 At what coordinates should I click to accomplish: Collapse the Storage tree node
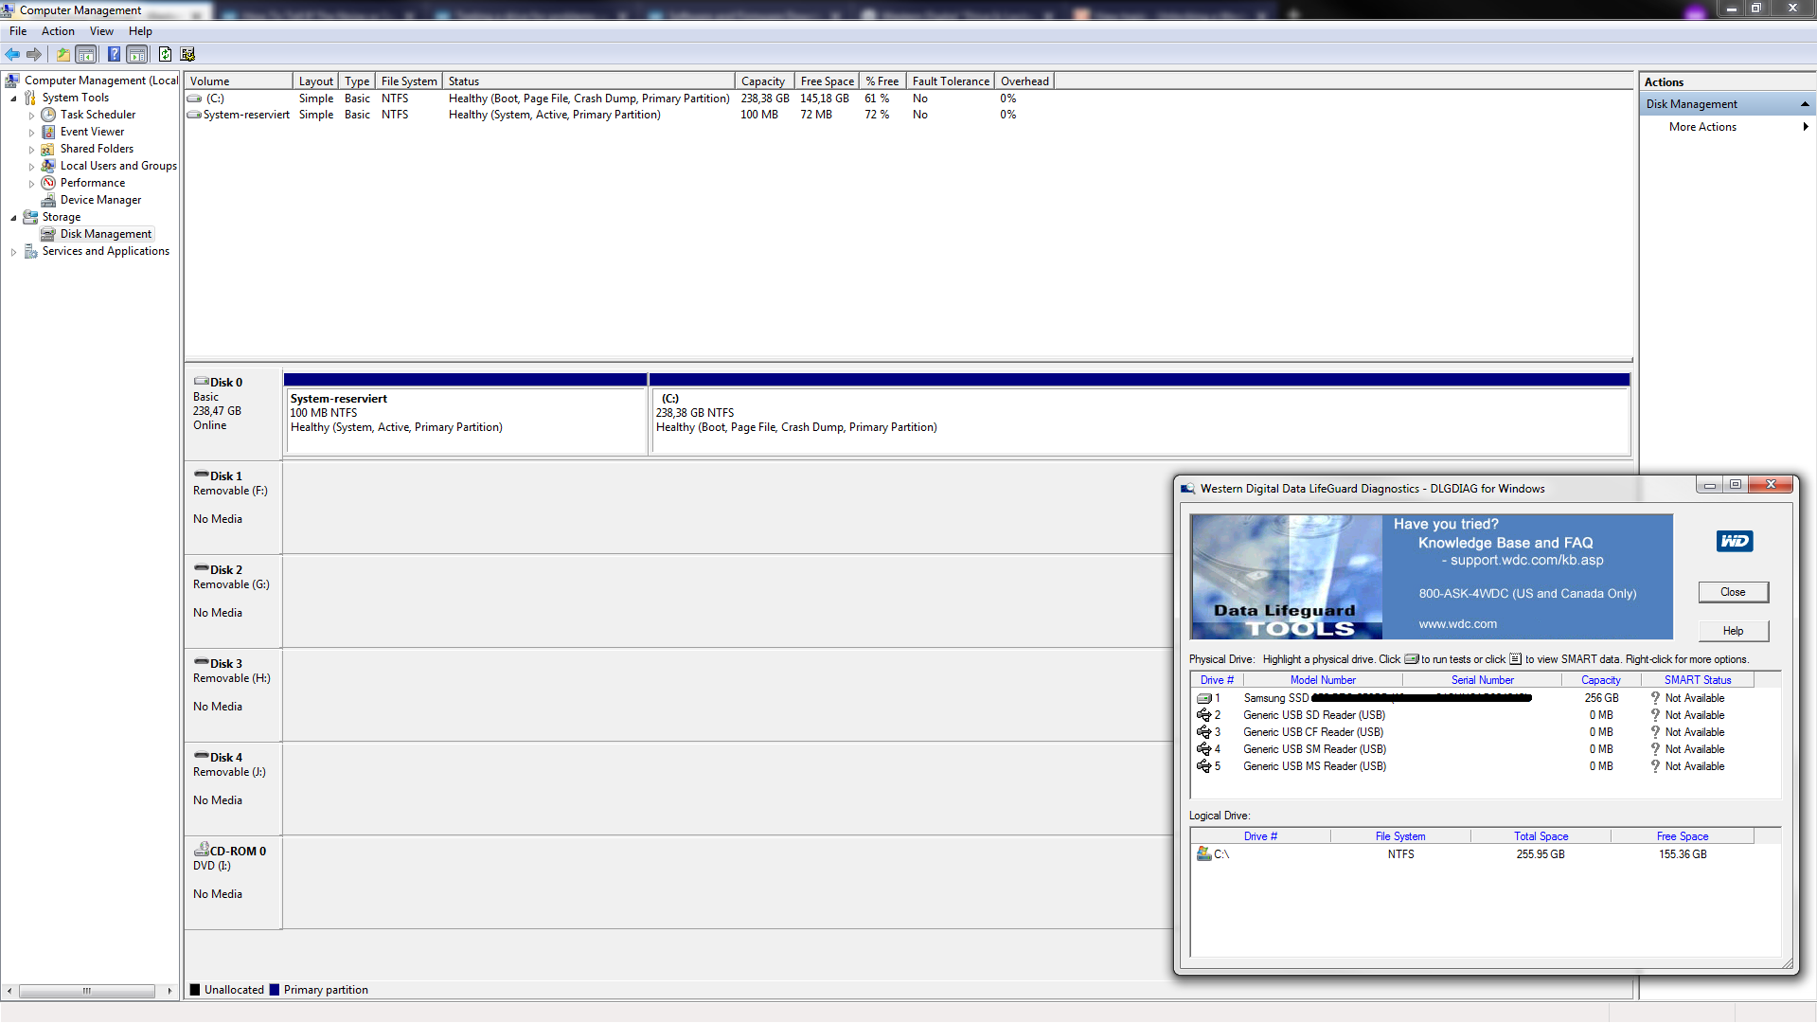tap(13, 218)
